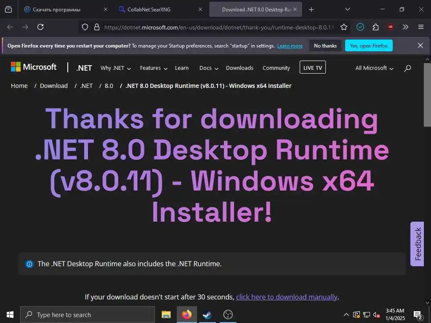Open File Explorer from taskbar
Screen dimensions: 431x323
click(166, 315)
